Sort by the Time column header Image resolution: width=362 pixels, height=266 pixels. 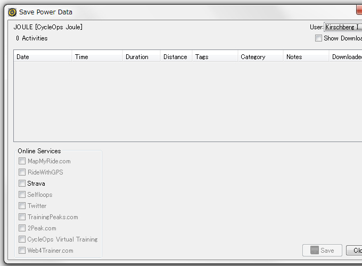pyautogui.click(x=97, y=57)
